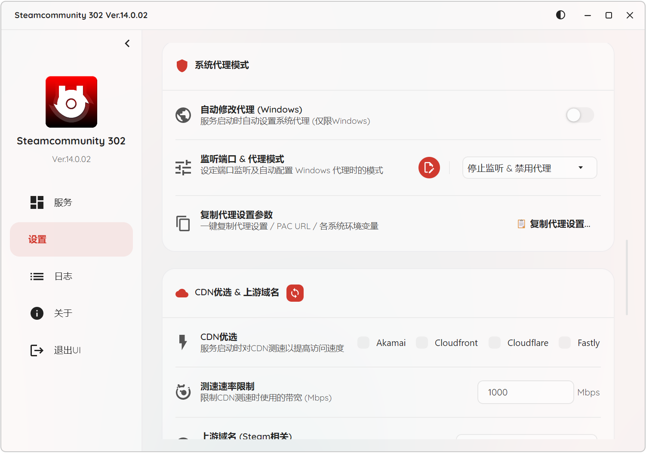The width and height of the screenshot is (646, 453).
Task: Click the 复制代理设置参数 setting title
Action: point(237,215)
